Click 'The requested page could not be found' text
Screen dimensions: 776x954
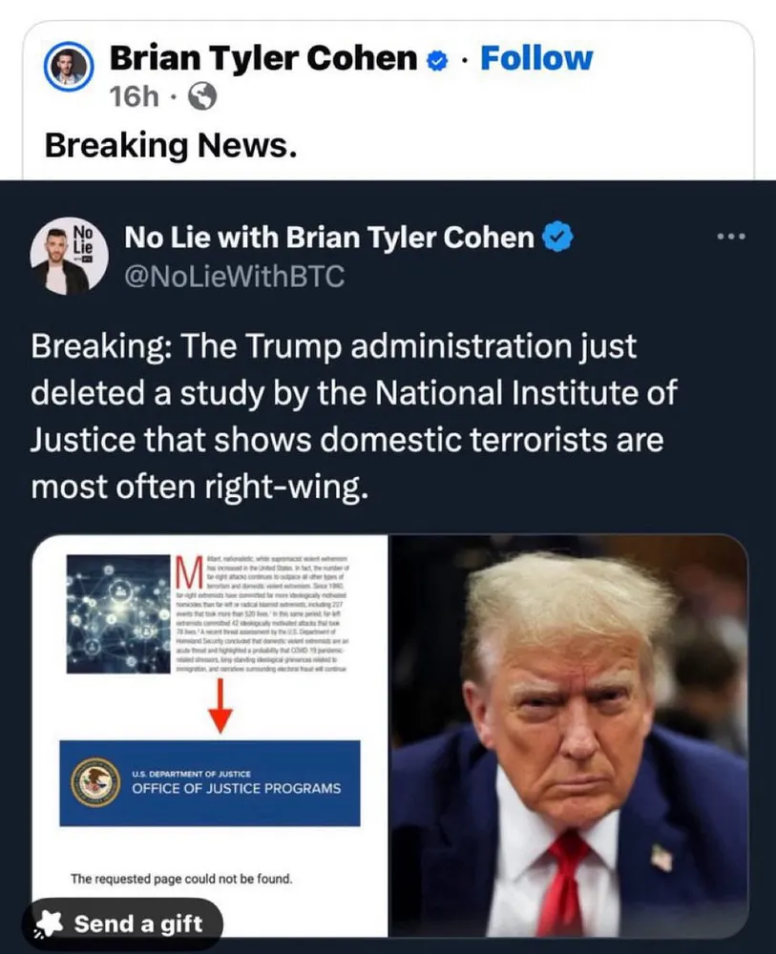click(181, 879)
